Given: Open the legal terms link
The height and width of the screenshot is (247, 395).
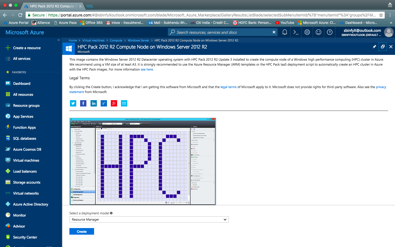Looking at the screenshot, I should pyautogui.click(x=228, y=87).
